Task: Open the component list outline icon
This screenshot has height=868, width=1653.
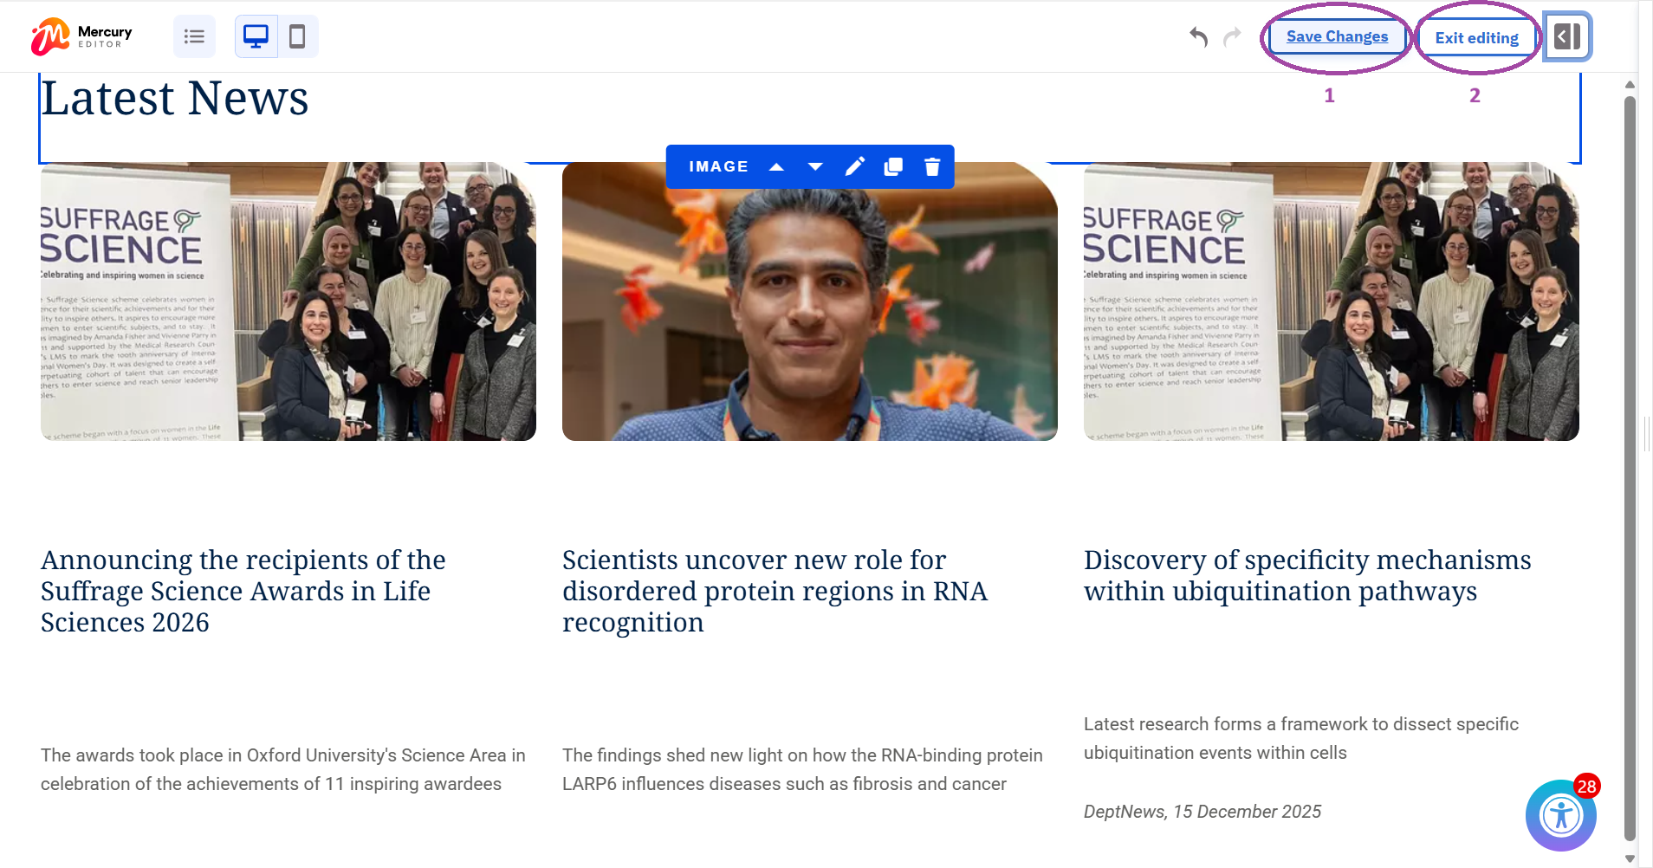Action: (194, 36)
